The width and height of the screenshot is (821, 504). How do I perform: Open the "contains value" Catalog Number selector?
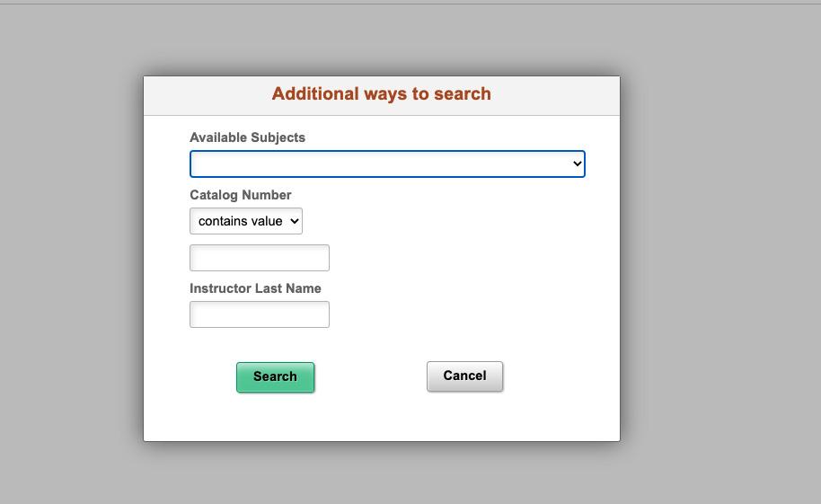pyautogui.click(x=246, y=221)
